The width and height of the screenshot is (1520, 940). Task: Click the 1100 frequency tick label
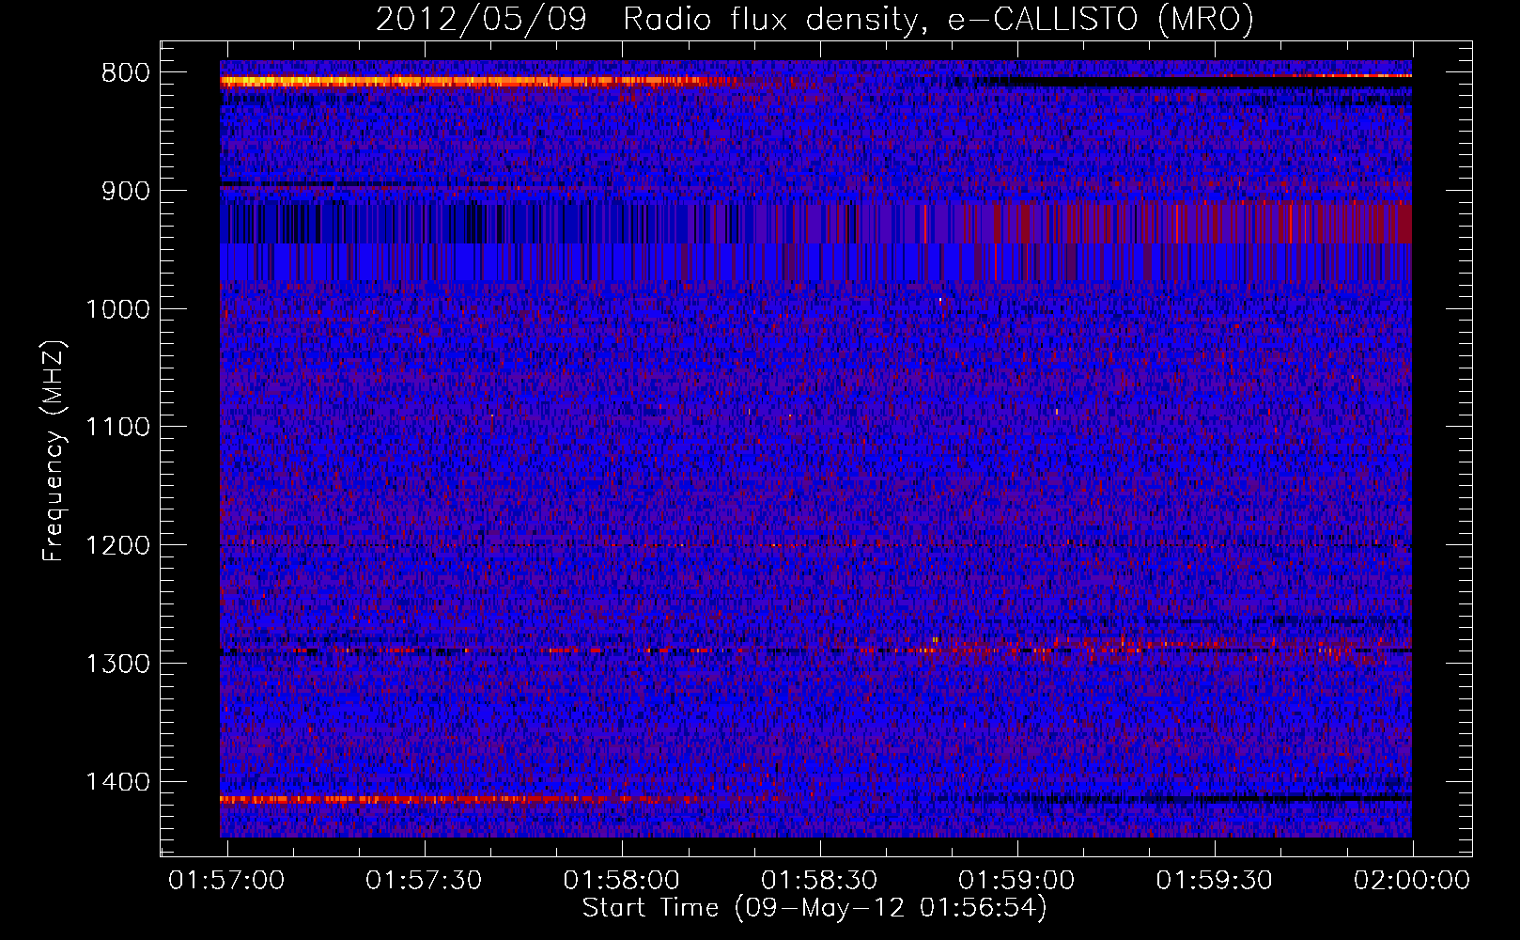click(x=117, y=428)
